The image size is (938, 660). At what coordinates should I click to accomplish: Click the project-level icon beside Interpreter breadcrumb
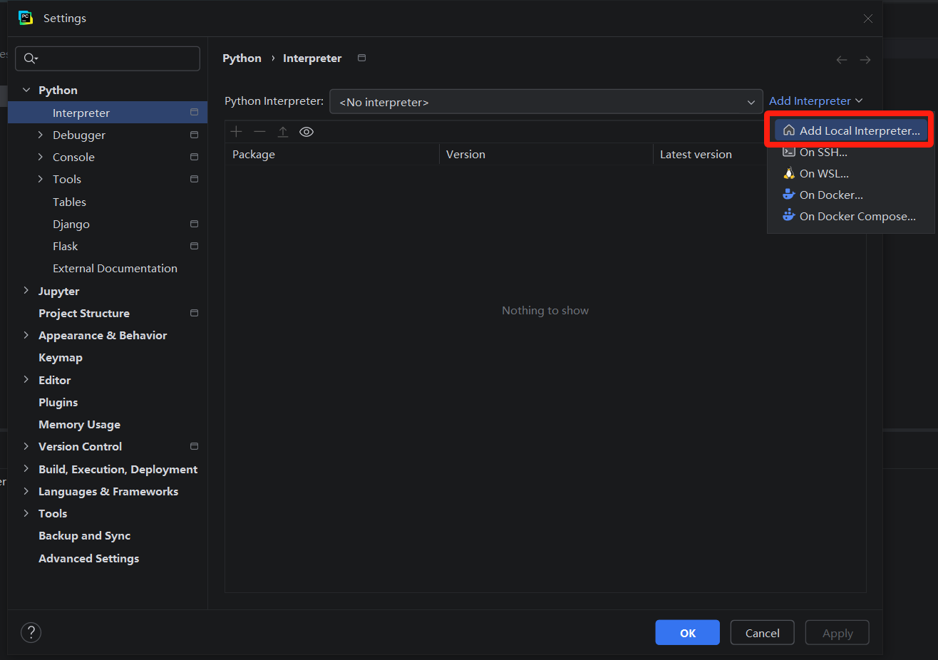pyautogui.click(x=361, y=58)
